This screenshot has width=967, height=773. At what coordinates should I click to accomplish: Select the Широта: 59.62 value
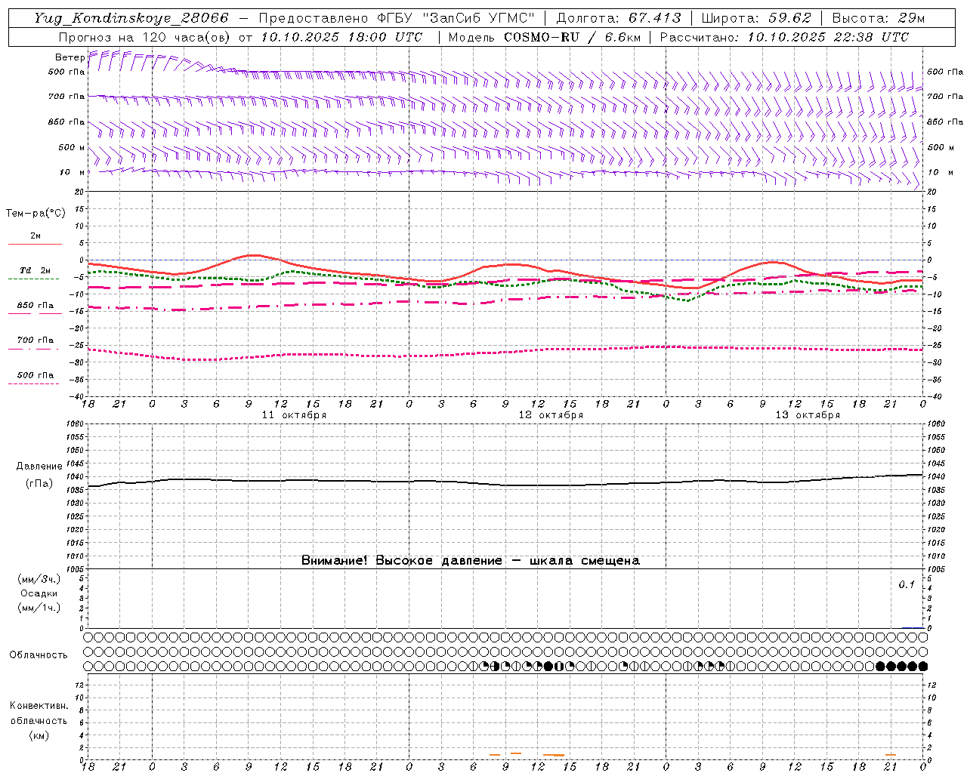pyautogui.click(x=756, y=18)
